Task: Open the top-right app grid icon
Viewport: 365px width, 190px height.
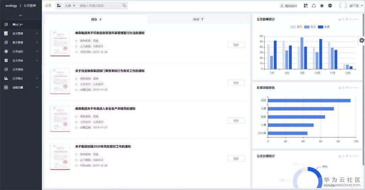Action: coord(306,6)
